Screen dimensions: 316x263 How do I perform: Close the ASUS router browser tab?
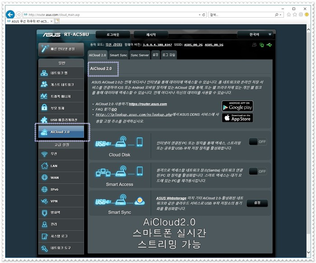pos(51,21)
